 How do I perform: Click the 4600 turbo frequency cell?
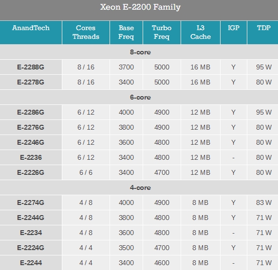point(162,263)
